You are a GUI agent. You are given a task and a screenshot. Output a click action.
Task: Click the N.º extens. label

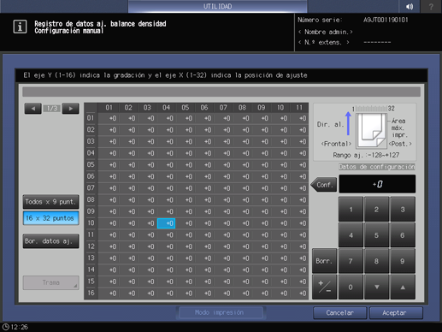tap(324, 43)
